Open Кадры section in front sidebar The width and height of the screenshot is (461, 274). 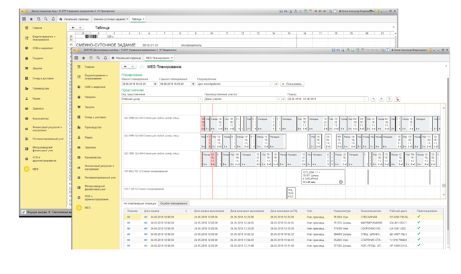88,137
